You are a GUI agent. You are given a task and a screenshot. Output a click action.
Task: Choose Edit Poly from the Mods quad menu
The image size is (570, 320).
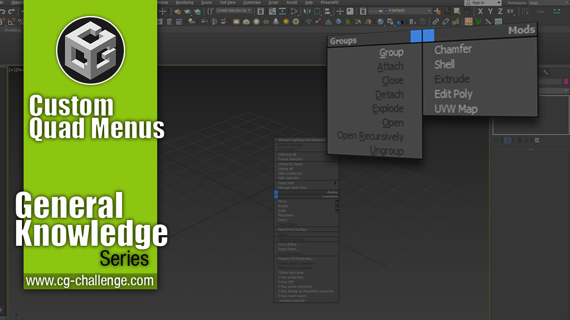point(453,94)
